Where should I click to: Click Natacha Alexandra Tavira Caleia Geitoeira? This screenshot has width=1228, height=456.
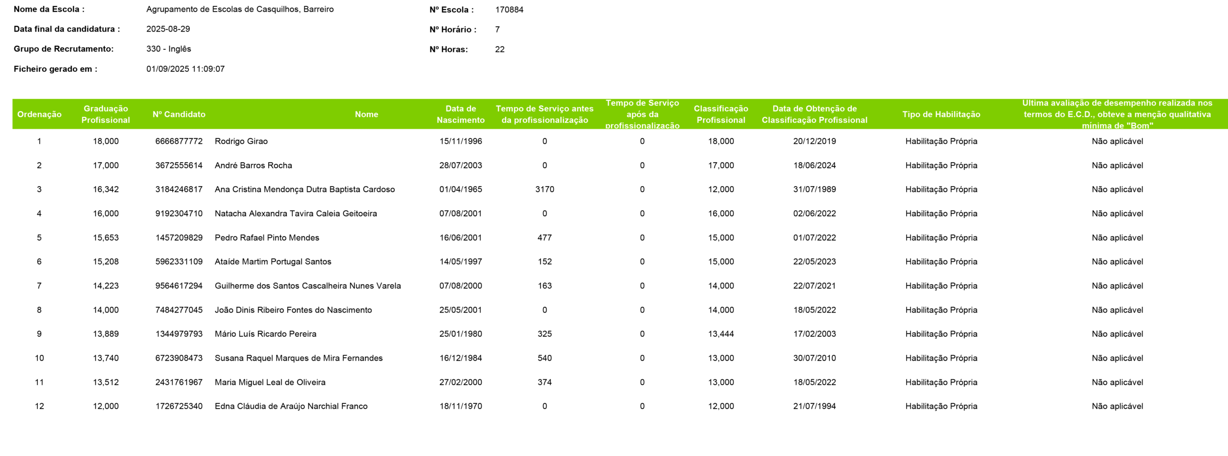(296, 214)
